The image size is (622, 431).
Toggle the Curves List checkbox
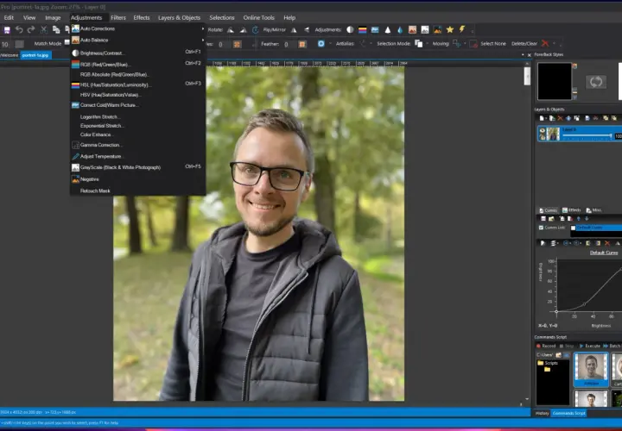coord(541,228)
